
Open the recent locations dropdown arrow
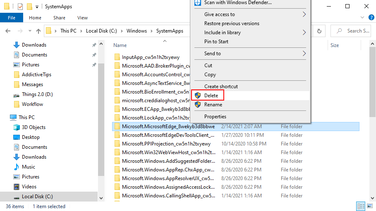tap(30, 31)
